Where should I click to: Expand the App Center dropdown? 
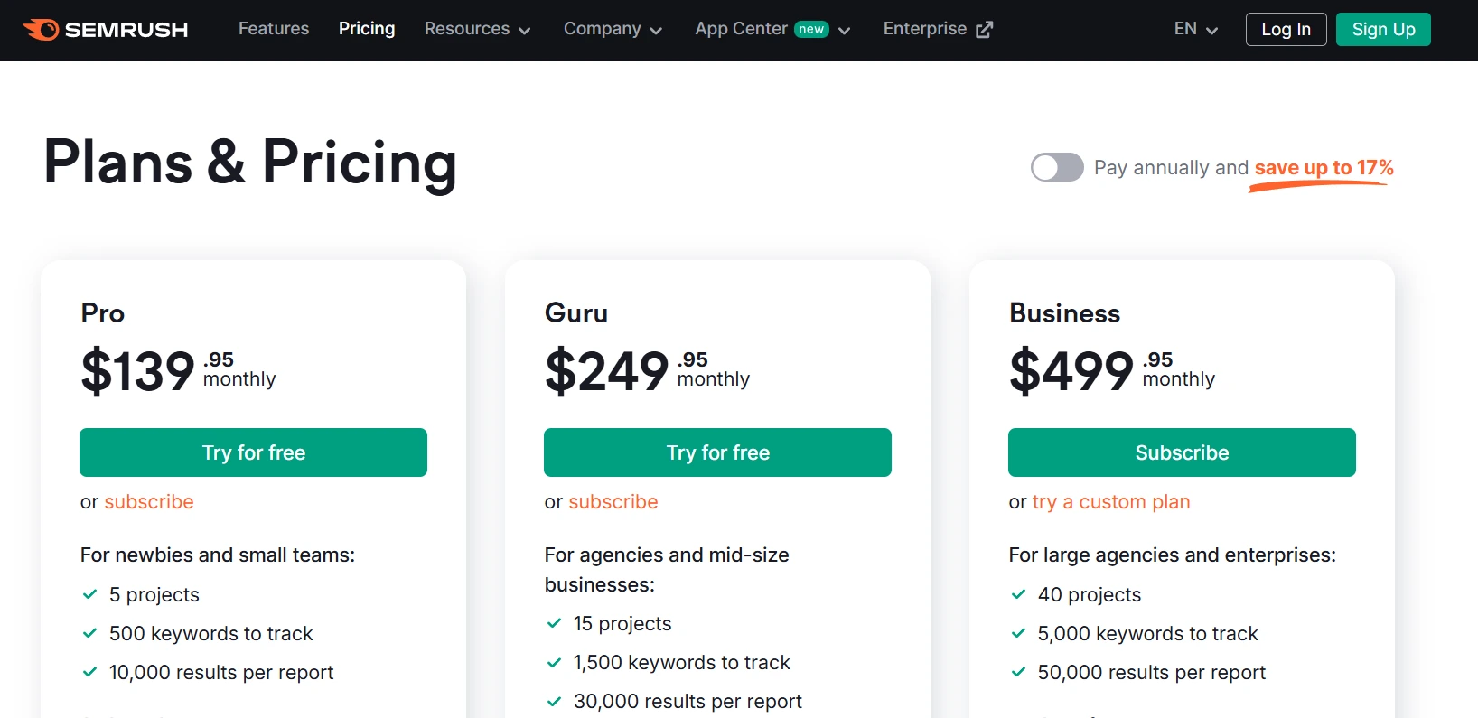[x=772, y=29]
